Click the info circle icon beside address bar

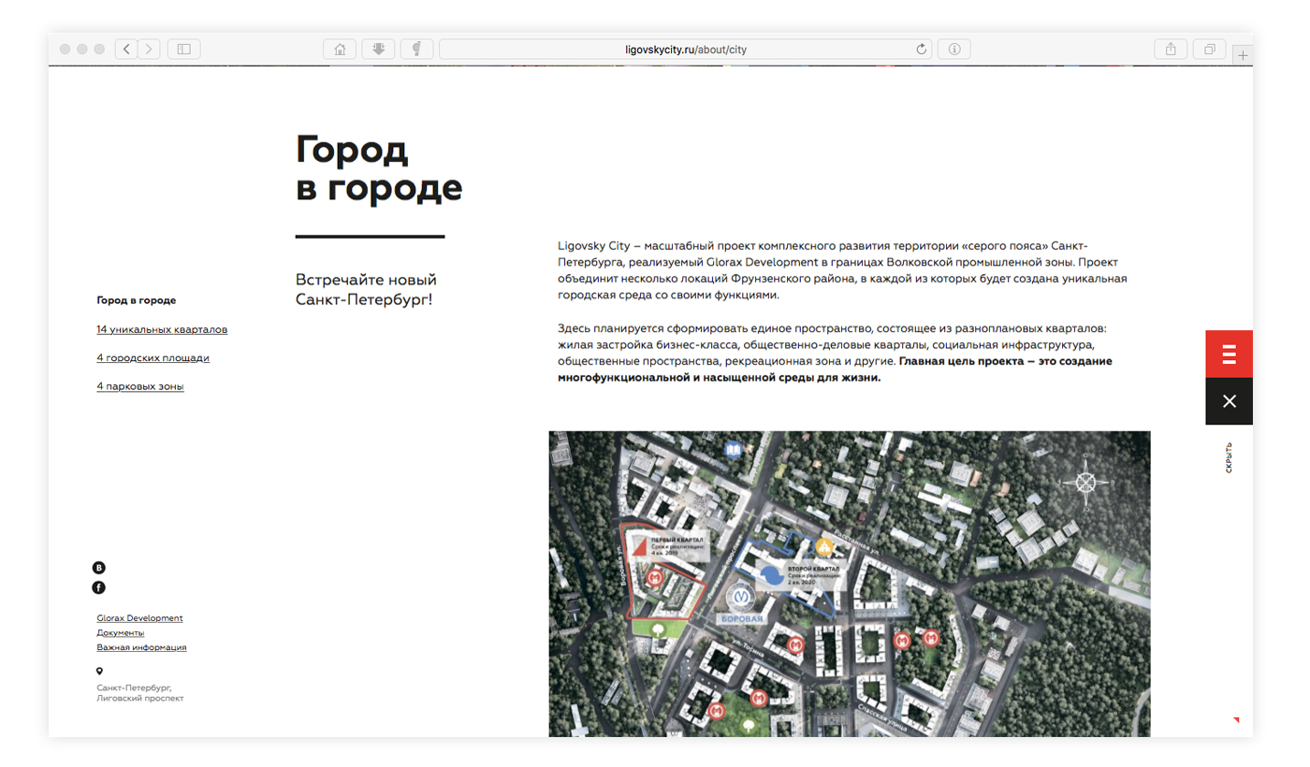pyautogui.click(x=953, y=49)
